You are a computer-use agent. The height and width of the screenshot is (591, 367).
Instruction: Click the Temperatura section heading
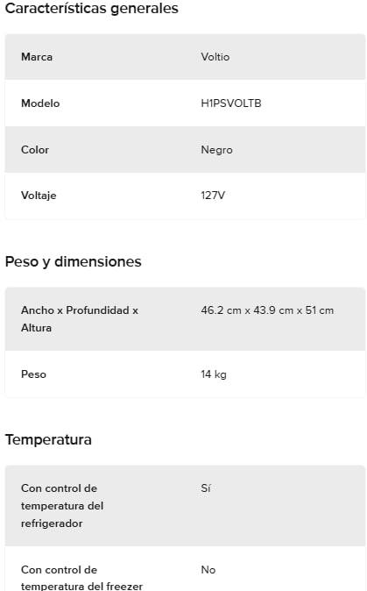pos(48,439)
